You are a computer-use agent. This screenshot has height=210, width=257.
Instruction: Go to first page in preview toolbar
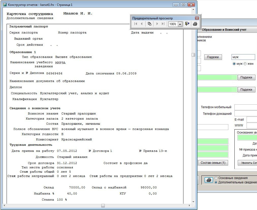click(x=136, y=24)
